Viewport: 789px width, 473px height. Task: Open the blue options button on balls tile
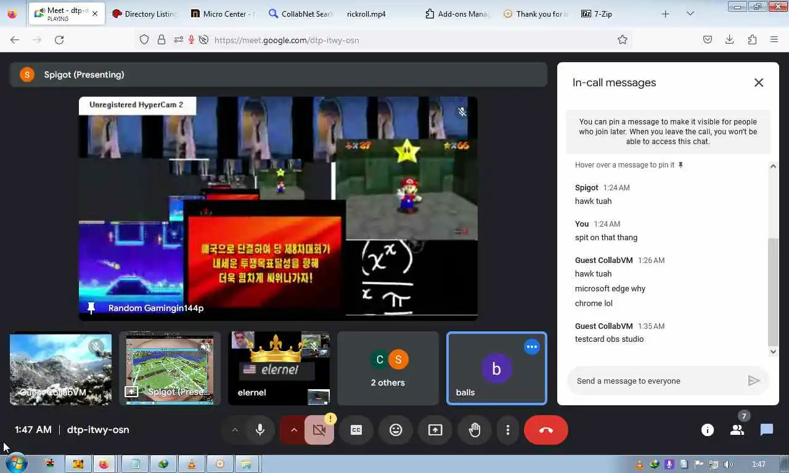coord(532,347)
